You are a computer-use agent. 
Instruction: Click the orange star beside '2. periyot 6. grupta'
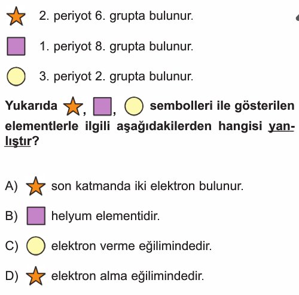tap(16, 16)
